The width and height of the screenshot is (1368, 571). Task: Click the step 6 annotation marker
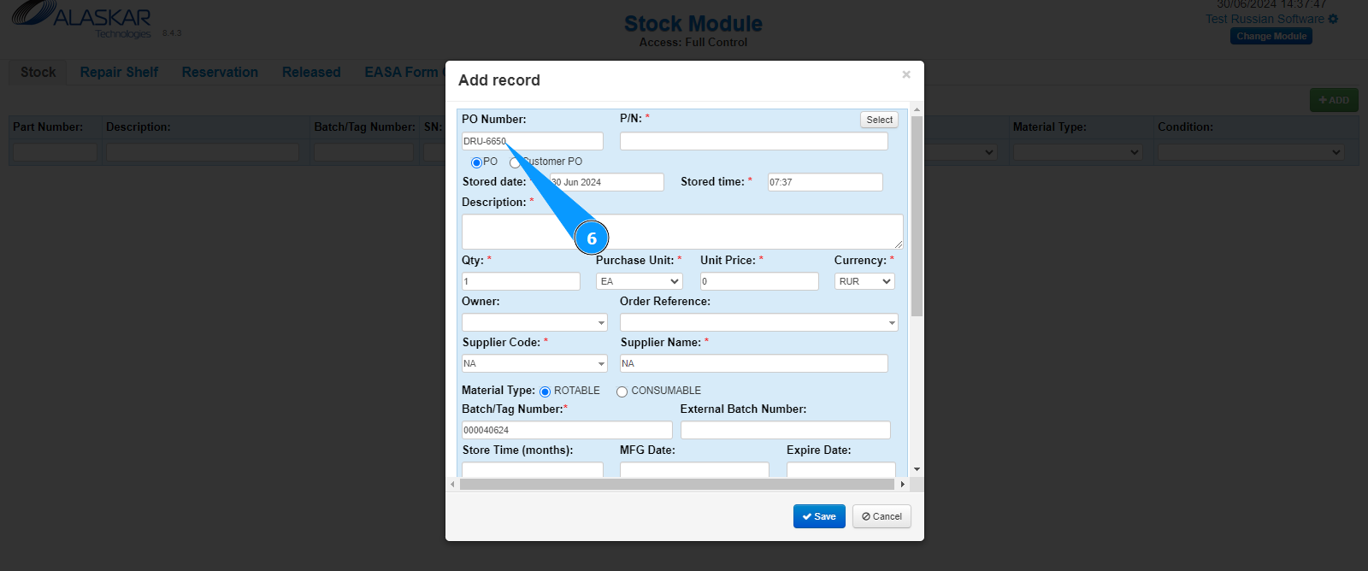591,238
